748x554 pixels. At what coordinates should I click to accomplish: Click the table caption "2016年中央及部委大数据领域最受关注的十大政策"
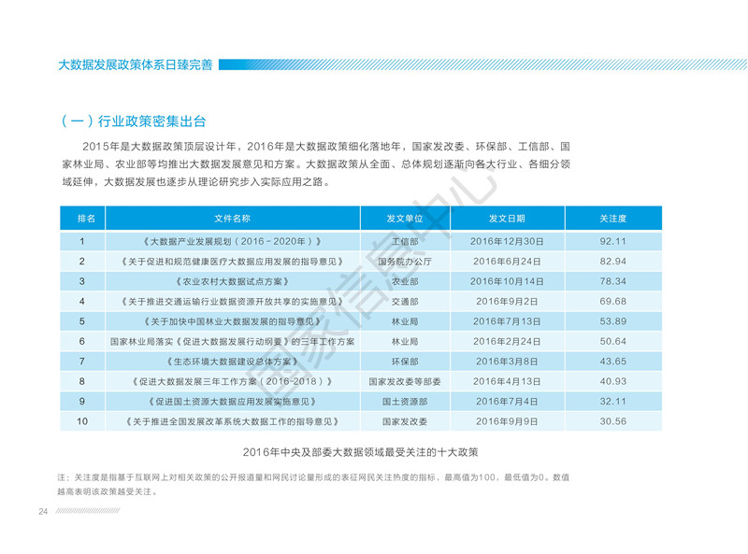[x=361, y=452]
